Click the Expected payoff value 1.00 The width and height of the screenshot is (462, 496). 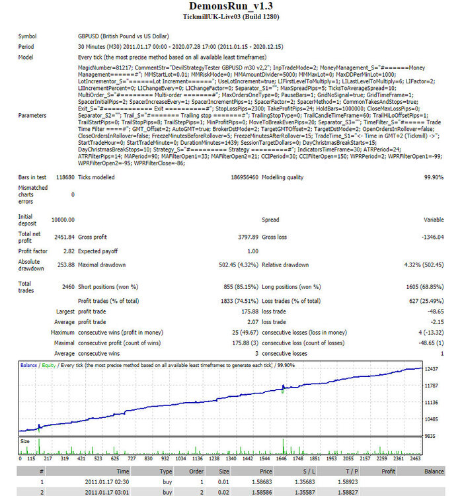252,251
